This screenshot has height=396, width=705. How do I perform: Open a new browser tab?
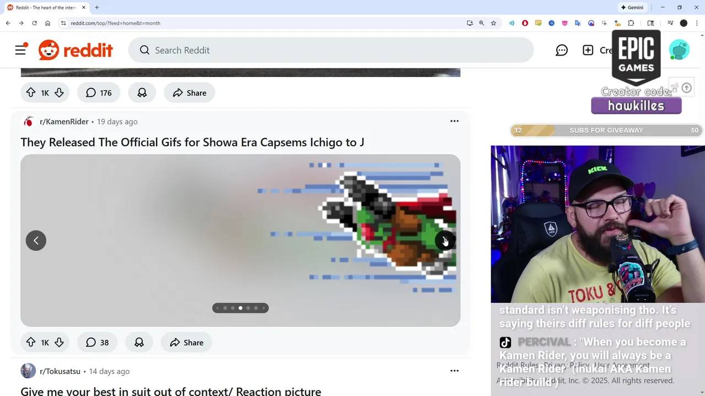(x=97, y=8)
